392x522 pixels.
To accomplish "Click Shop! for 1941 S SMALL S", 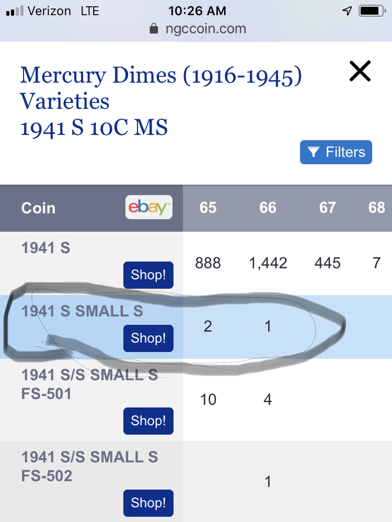I will tap(148, 338).
